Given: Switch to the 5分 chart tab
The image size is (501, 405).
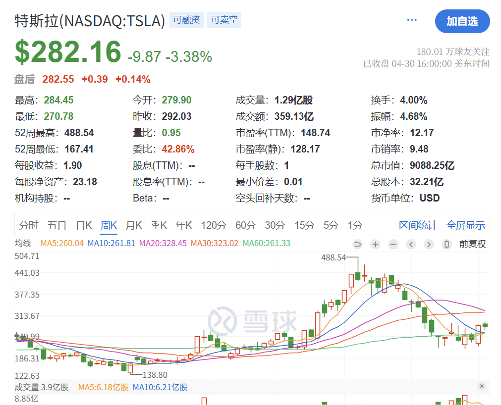Looking at the screenshot, I should click(331, 225).
